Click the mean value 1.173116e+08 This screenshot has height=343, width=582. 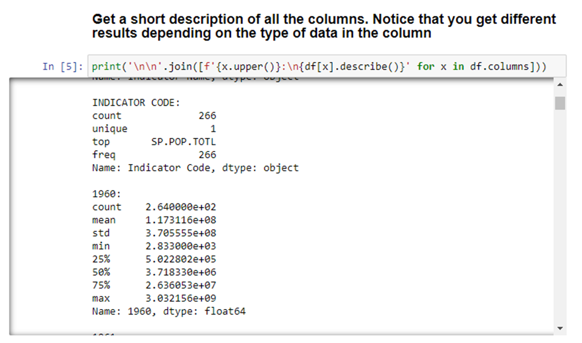tap(181, 220)
